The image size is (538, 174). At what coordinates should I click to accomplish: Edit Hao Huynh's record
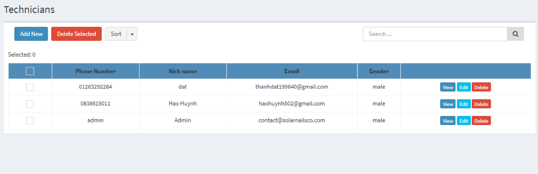coord(464,104)
